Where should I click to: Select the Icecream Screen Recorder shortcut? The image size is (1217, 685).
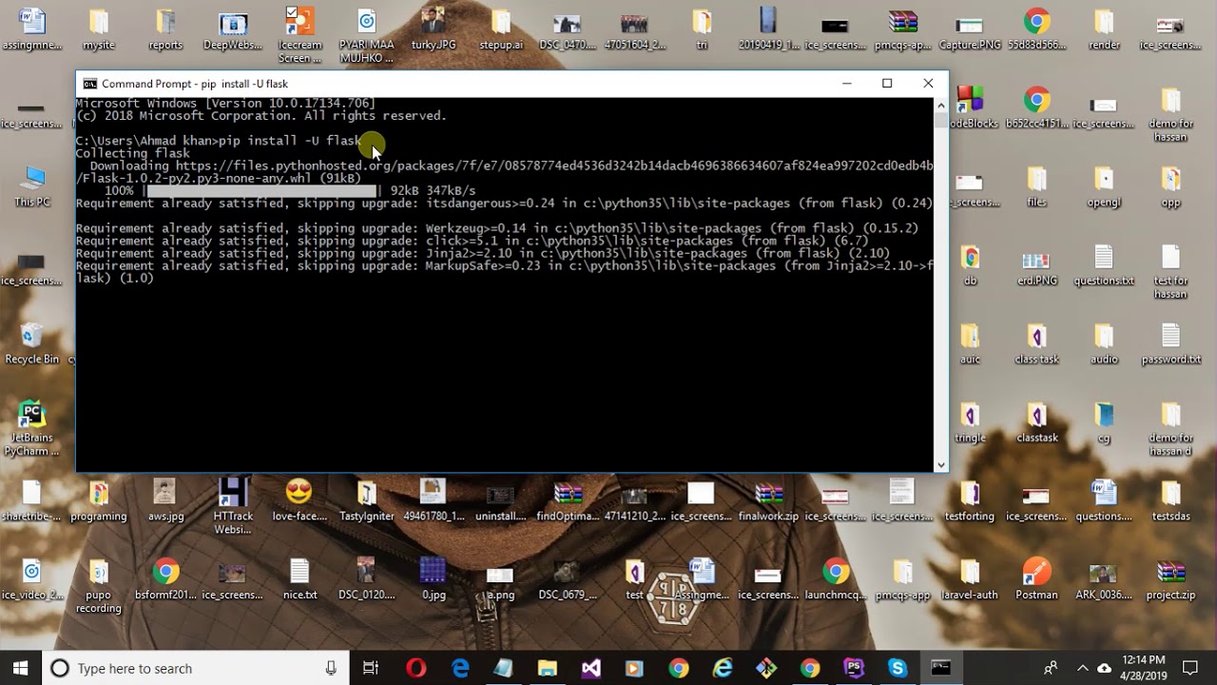[x=299, y=36]
